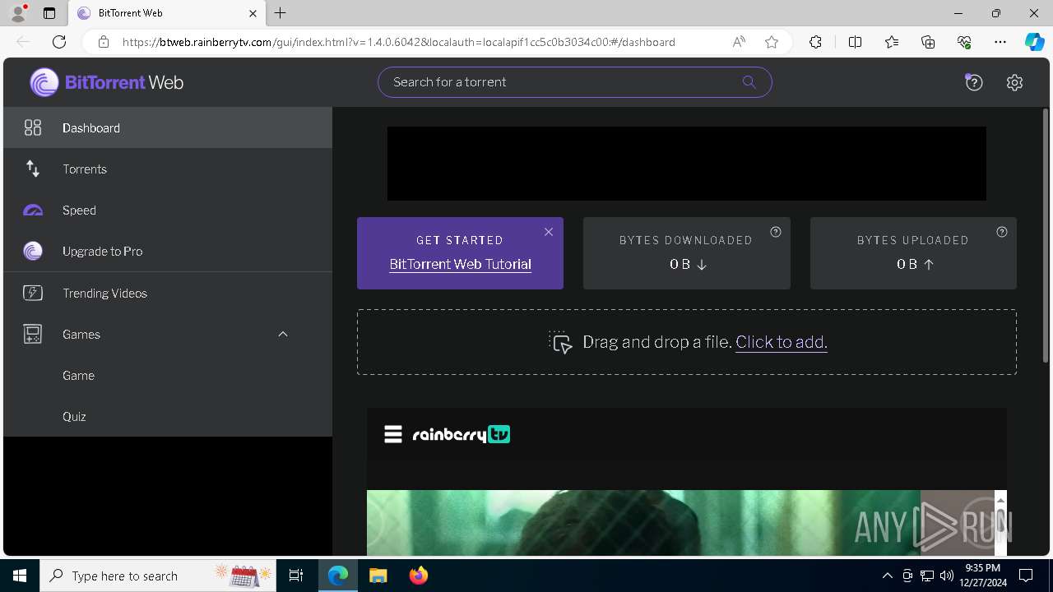
Task: Open the notification center
Action: coord(1026,576)
